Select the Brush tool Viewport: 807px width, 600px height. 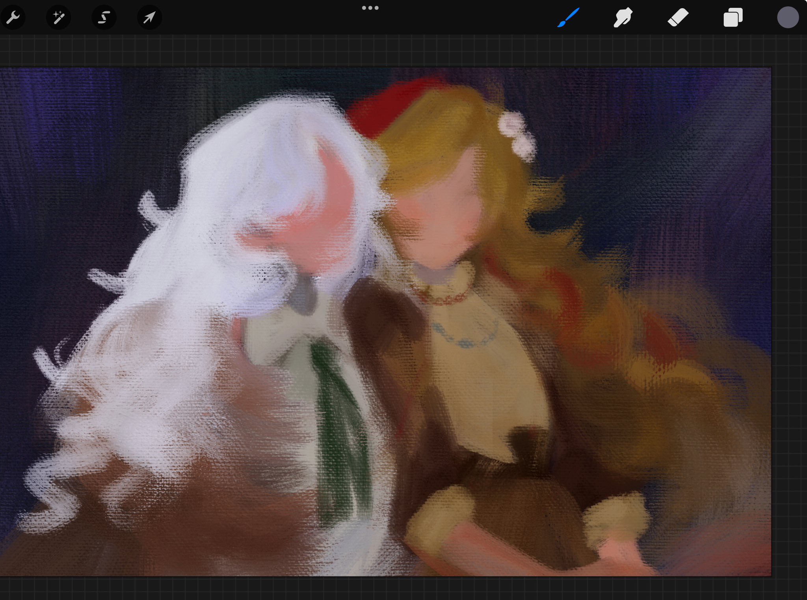[x=568, y=17]
